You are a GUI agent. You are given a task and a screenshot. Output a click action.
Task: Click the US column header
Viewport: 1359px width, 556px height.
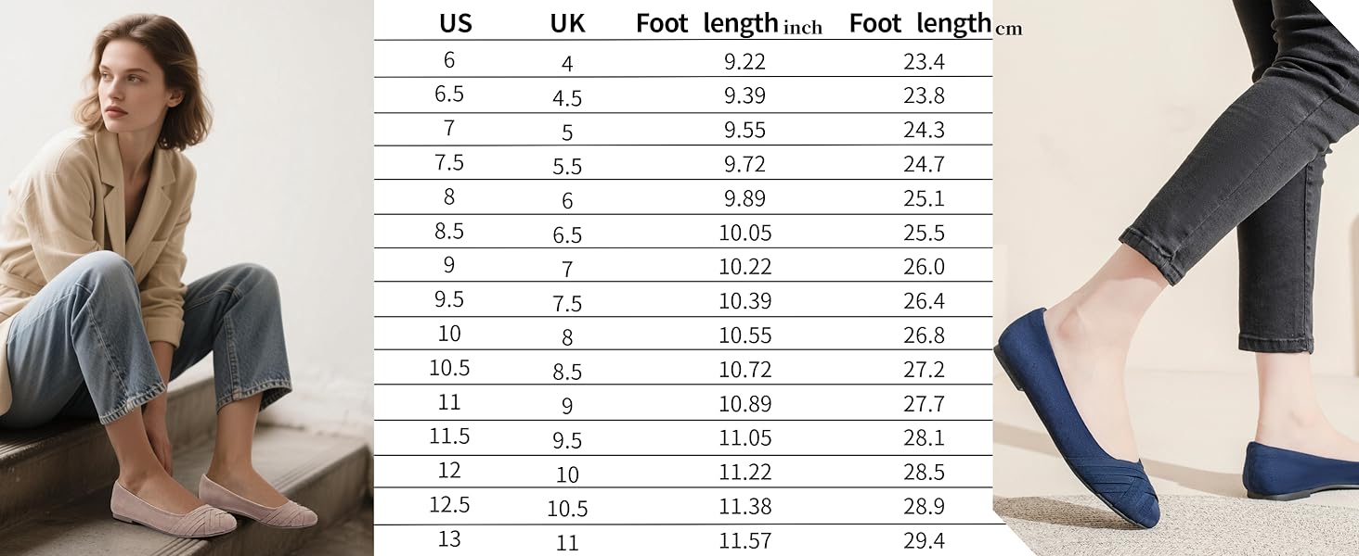point(455,23)
